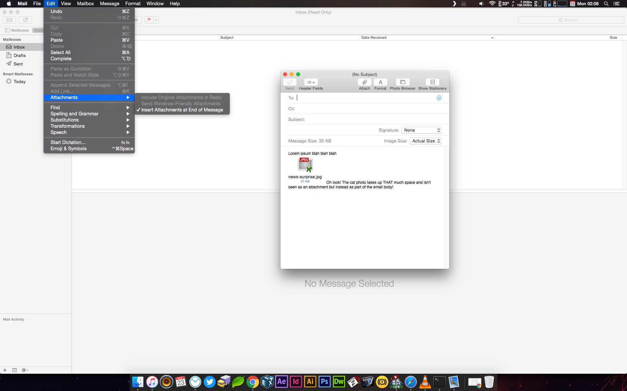Open the Photo Browser
The height and width of the screenshot is (391, 627).
point(402,82)
